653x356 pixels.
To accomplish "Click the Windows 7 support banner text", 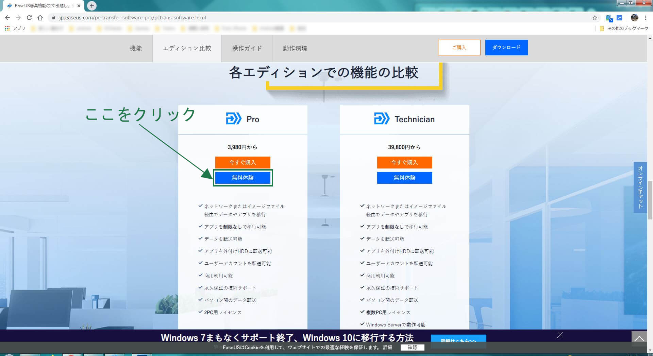I will click(x=287, y=338).
